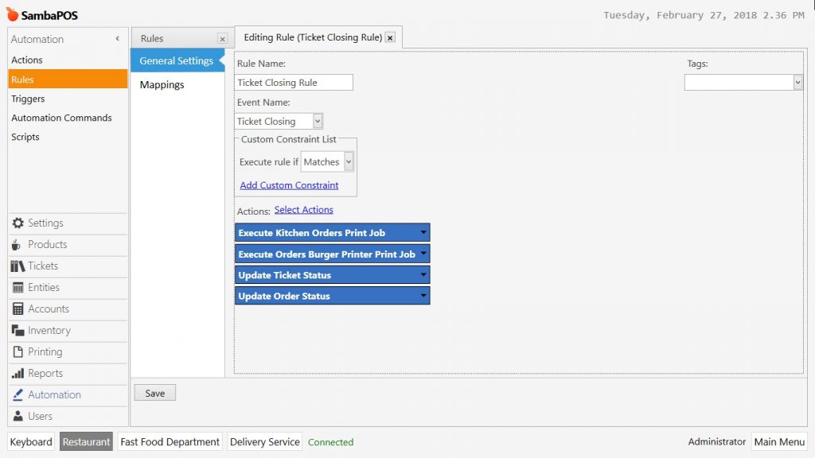Click the Settings gear icon
815x458 pixels.
click(18, 223)
